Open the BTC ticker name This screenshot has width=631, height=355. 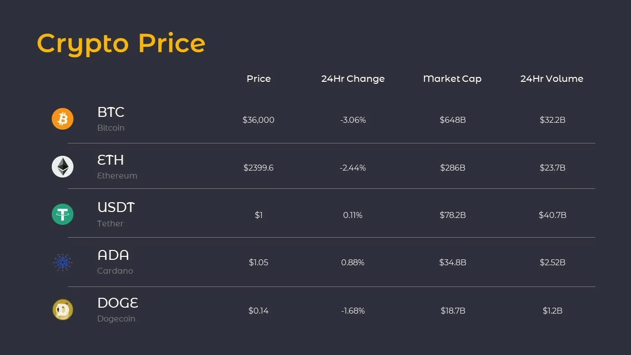[x=111, y=112]
